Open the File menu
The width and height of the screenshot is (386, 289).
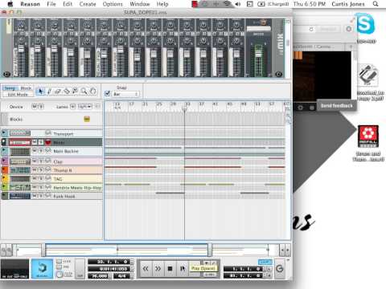coord(51,4)
